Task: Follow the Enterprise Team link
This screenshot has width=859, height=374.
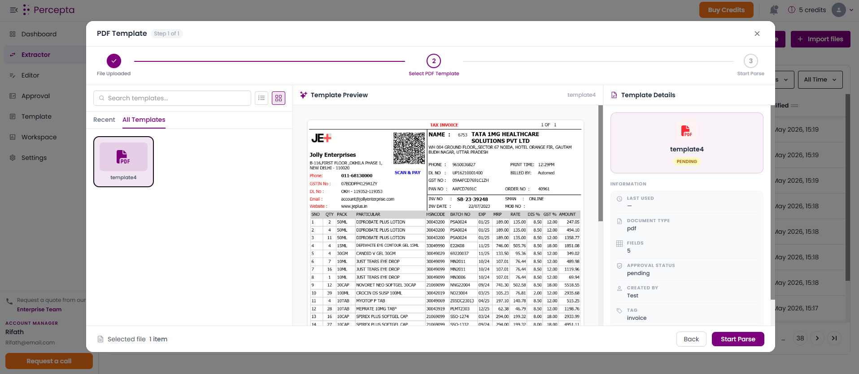Action: point(39,310)
